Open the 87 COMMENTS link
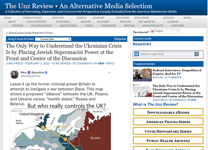This screenshot has height=150, width=208. click(82, 63)
